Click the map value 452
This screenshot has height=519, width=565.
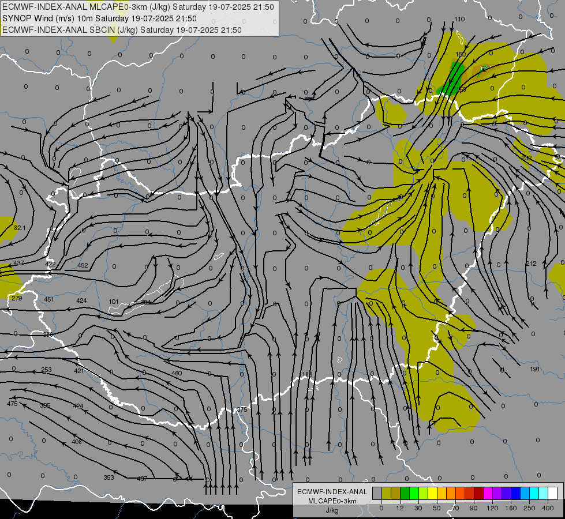pyautogui.click(x=83, y=265)
